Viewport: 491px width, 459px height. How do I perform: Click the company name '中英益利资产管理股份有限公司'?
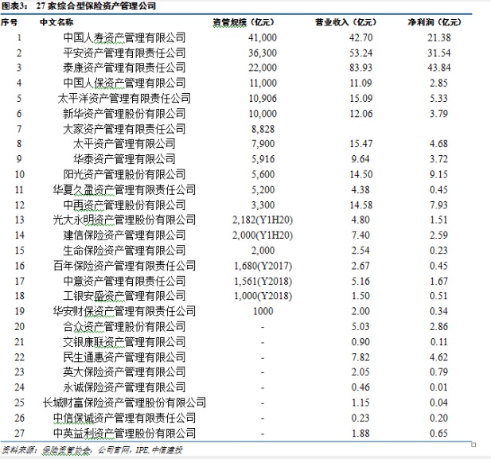pos(124,434)
